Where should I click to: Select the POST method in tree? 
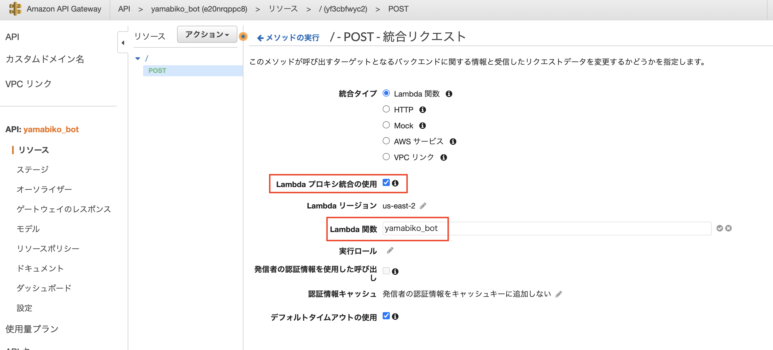[193, 71]
